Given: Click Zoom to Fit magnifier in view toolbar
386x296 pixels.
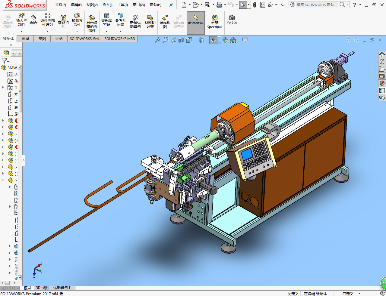Looking at the screenshot, I should pyautogui.click(x=158, y=40).
